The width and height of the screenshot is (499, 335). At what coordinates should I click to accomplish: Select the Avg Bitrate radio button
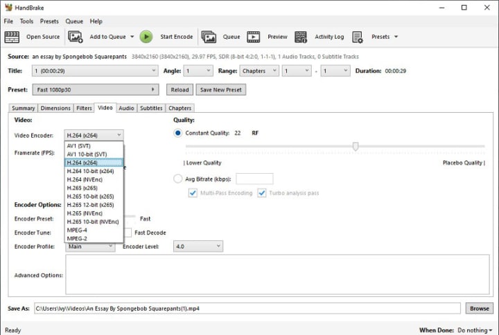(178, 179)
